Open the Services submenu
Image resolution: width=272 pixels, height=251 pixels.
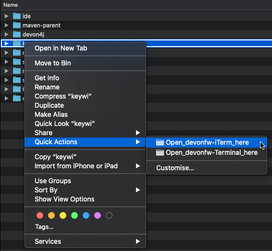tap(85, 241)
